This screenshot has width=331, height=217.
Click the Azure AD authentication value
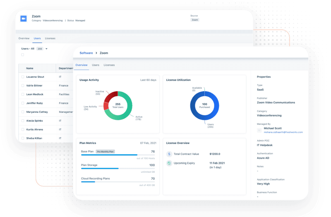pyautogui.click(x=263, y=158)
